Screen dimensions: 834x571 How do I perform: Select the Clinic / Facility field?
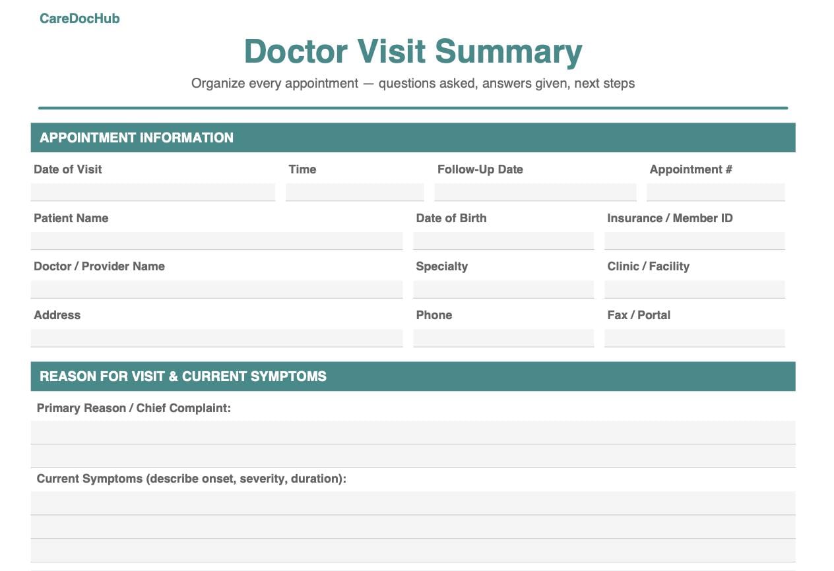pos(695,289)
